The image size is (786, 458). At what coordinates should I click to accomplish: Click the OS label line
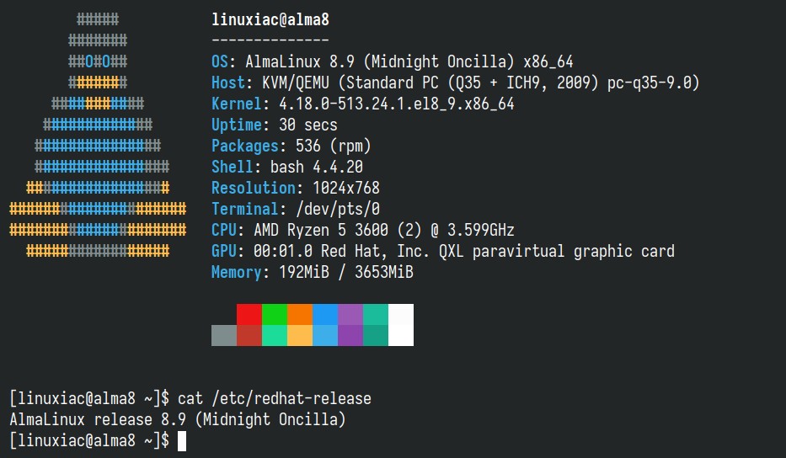click(x=392, y=61)
